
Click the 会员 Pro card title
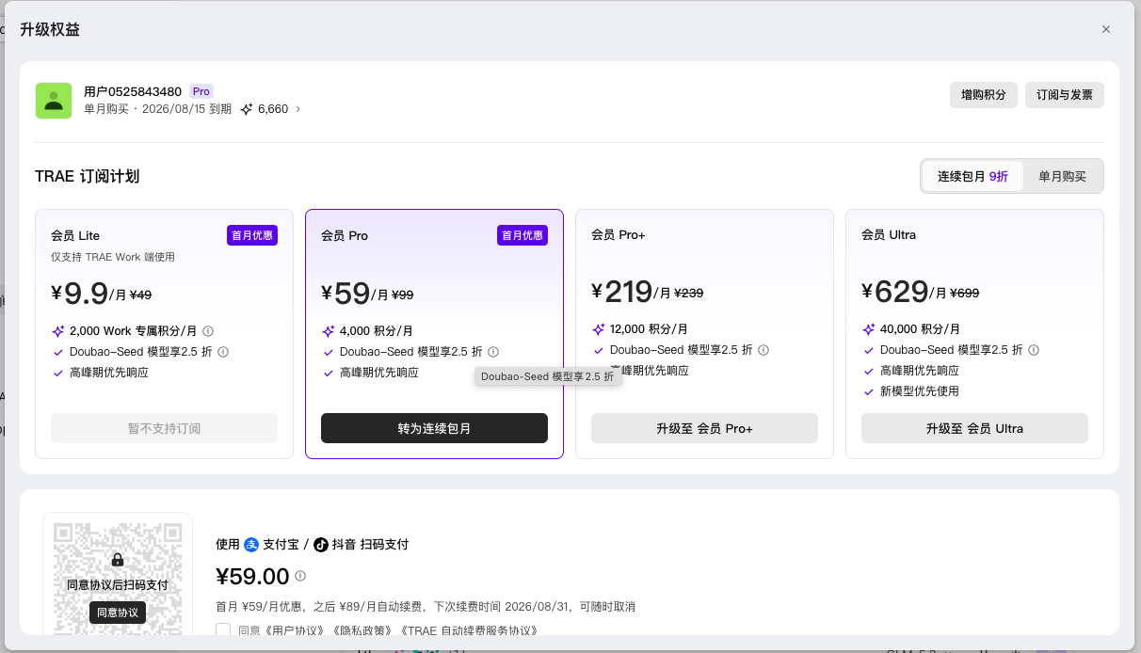(x=345, y=235)
